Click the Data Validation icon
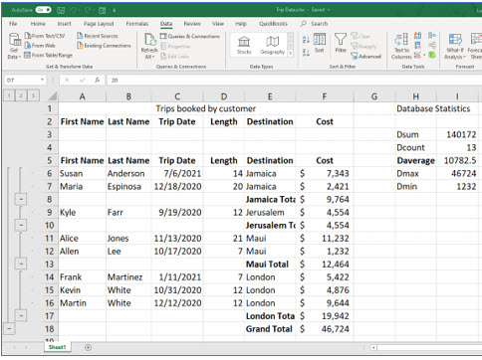The image size is (482, 360). click(x=418, y=55)
